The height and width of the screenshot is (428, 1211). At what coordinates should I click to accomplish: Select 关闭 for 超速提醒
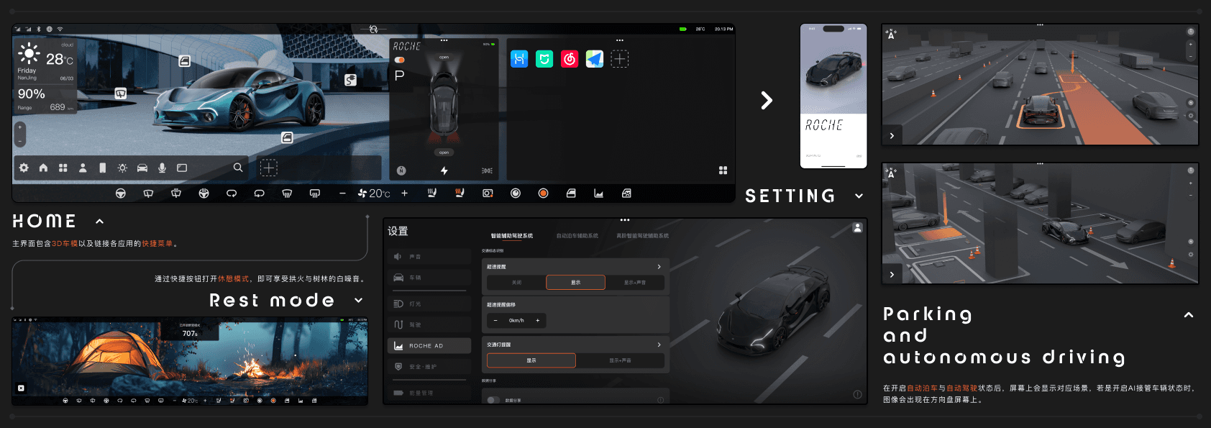pyautogui.click(x=516, y=283)
